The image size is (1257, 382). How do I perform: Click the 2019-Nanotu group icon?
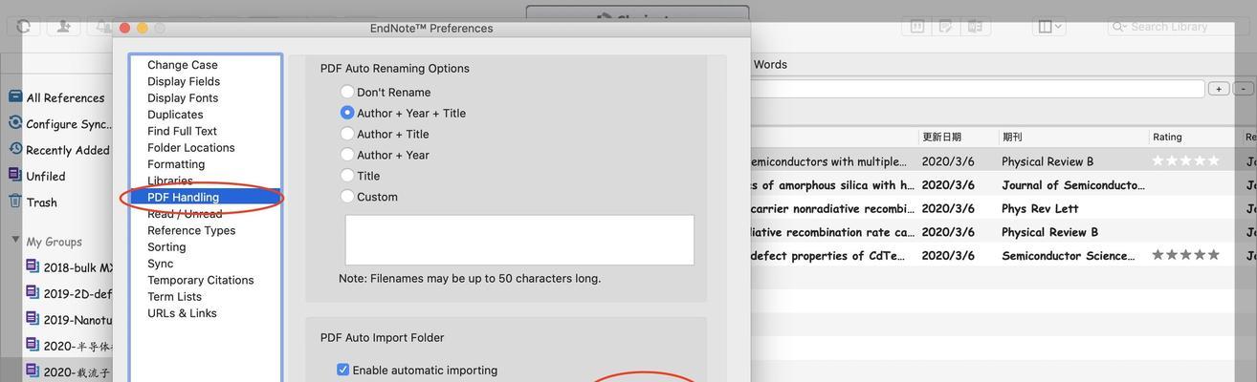click(33, 319)
